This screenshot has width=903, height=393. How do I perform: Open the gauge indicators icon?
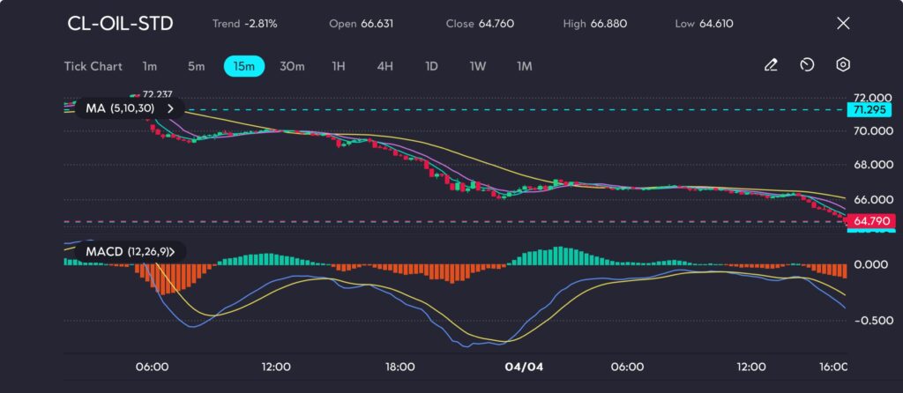[807, 65]
